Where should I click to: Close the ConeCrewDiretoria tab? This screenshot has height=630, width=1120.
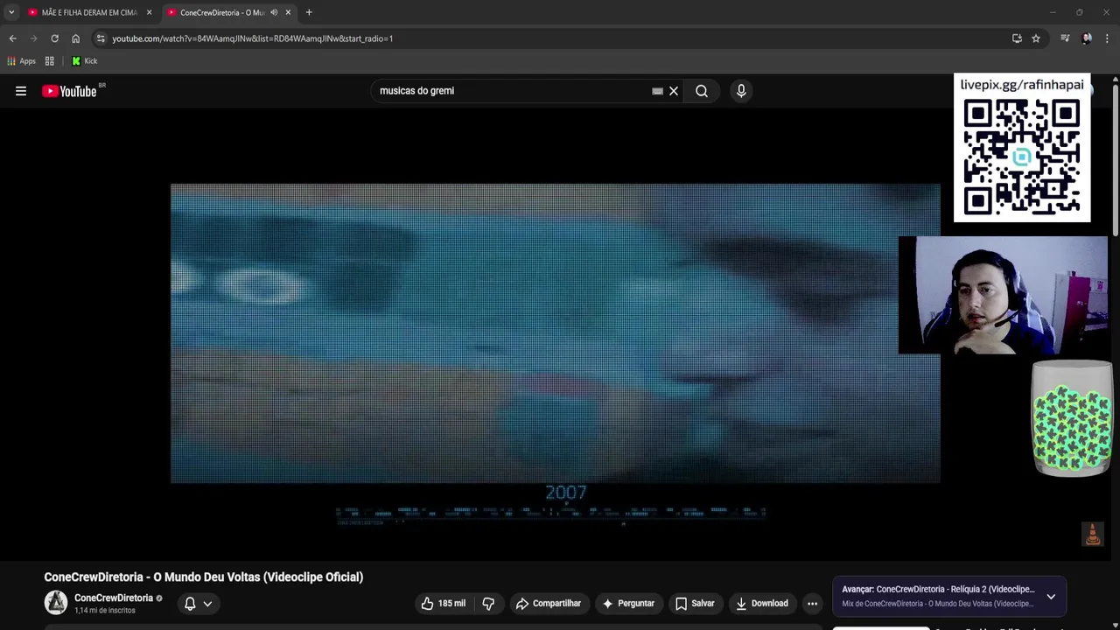pos(288,12)
